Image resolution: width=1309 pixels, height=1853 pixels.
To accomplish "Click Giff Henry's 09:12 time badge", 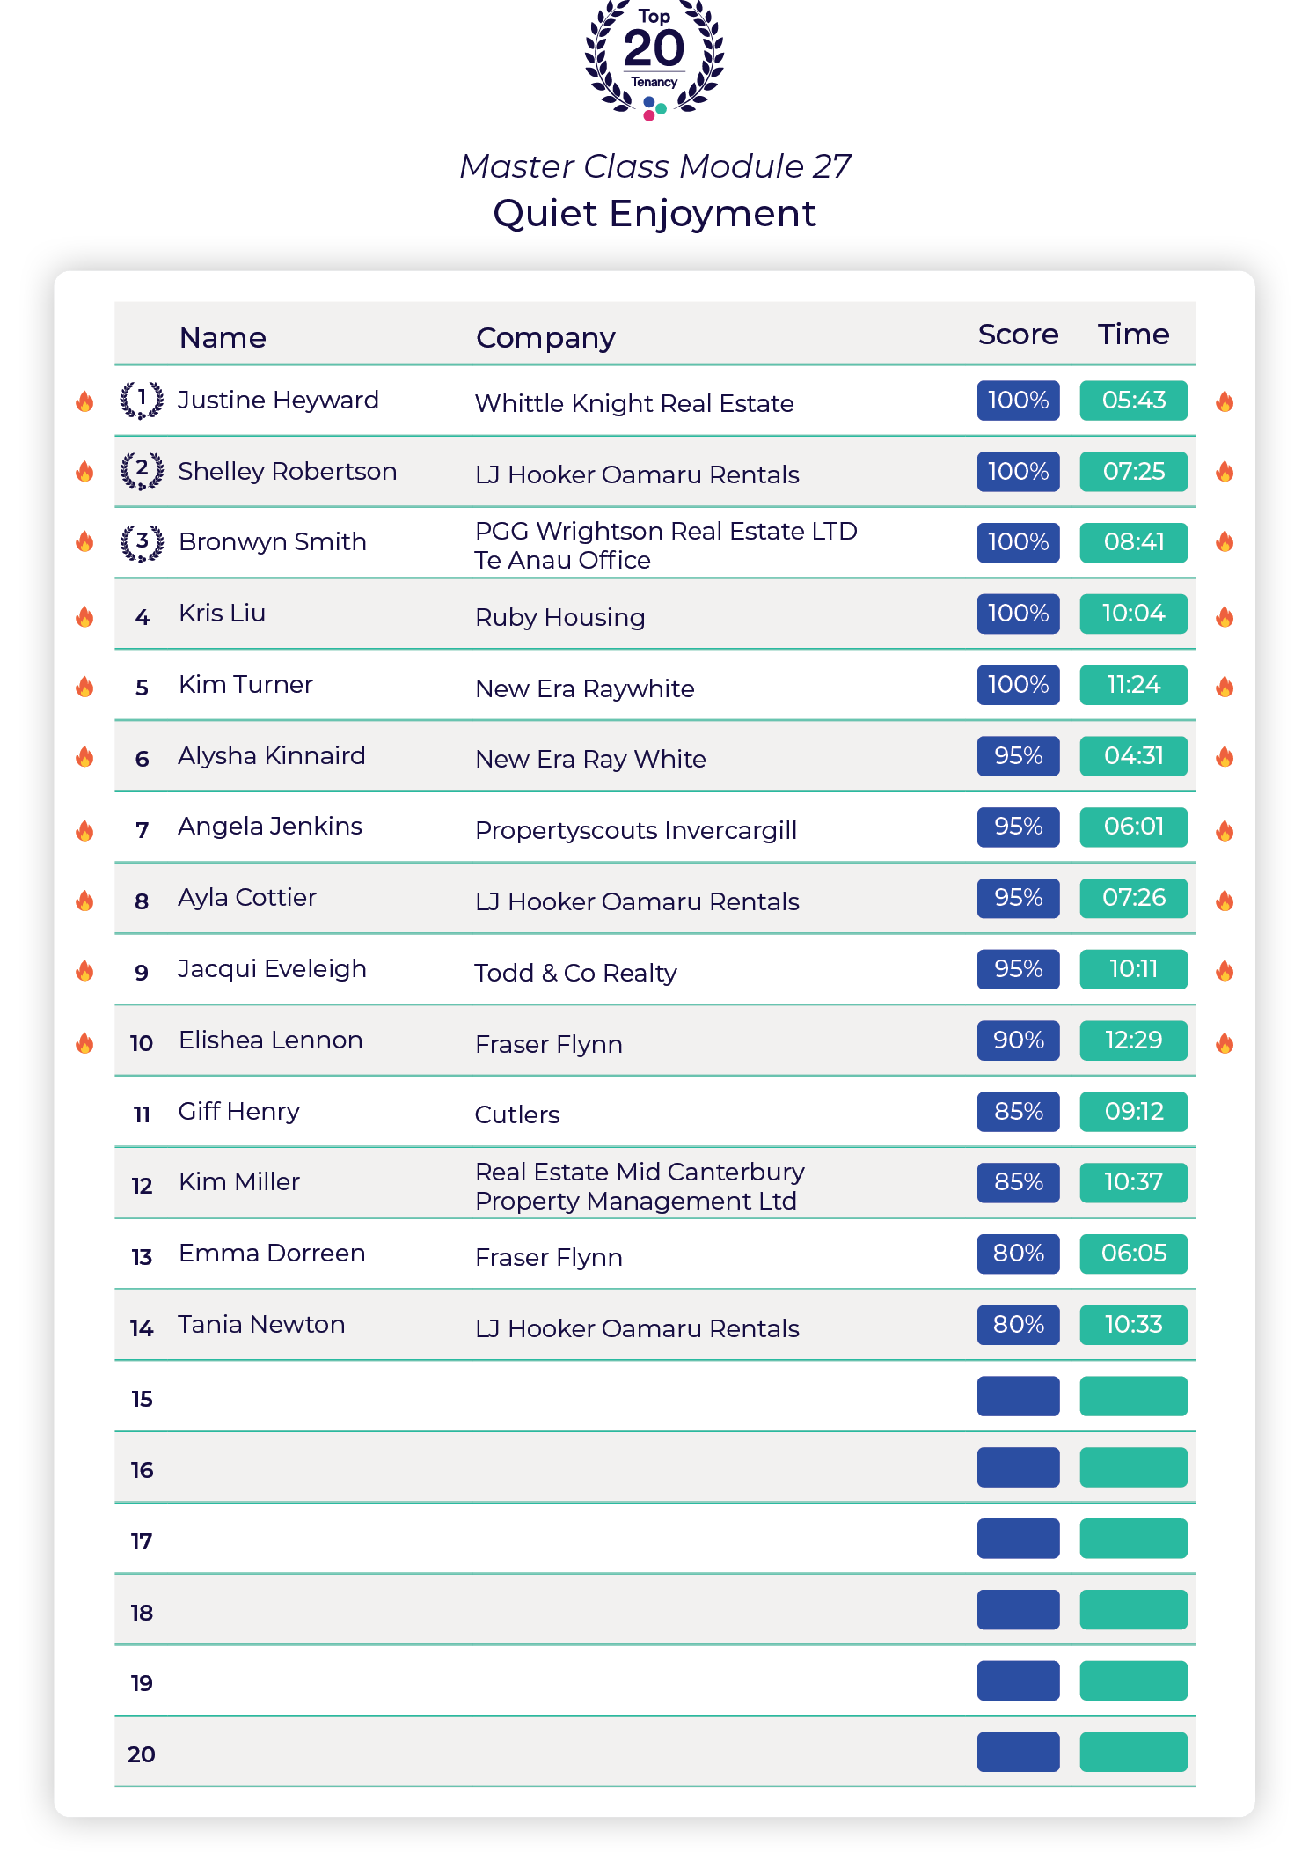I will coord(1133,1111).
